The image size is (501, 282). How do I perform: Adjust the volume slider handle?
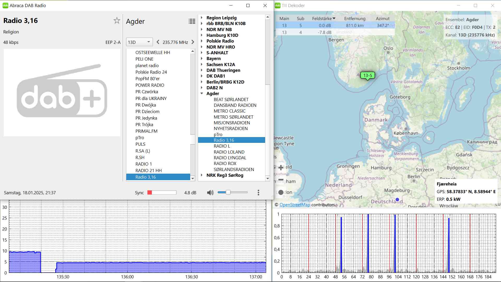pyautogui.click(x=228, y=192)
